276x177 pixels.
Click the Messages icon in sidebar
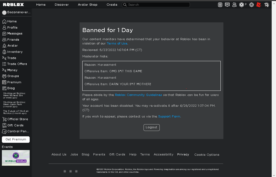(x=4, y=34)
